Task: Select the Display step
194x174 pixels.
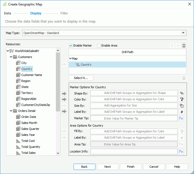Action: tap(36, 13)
